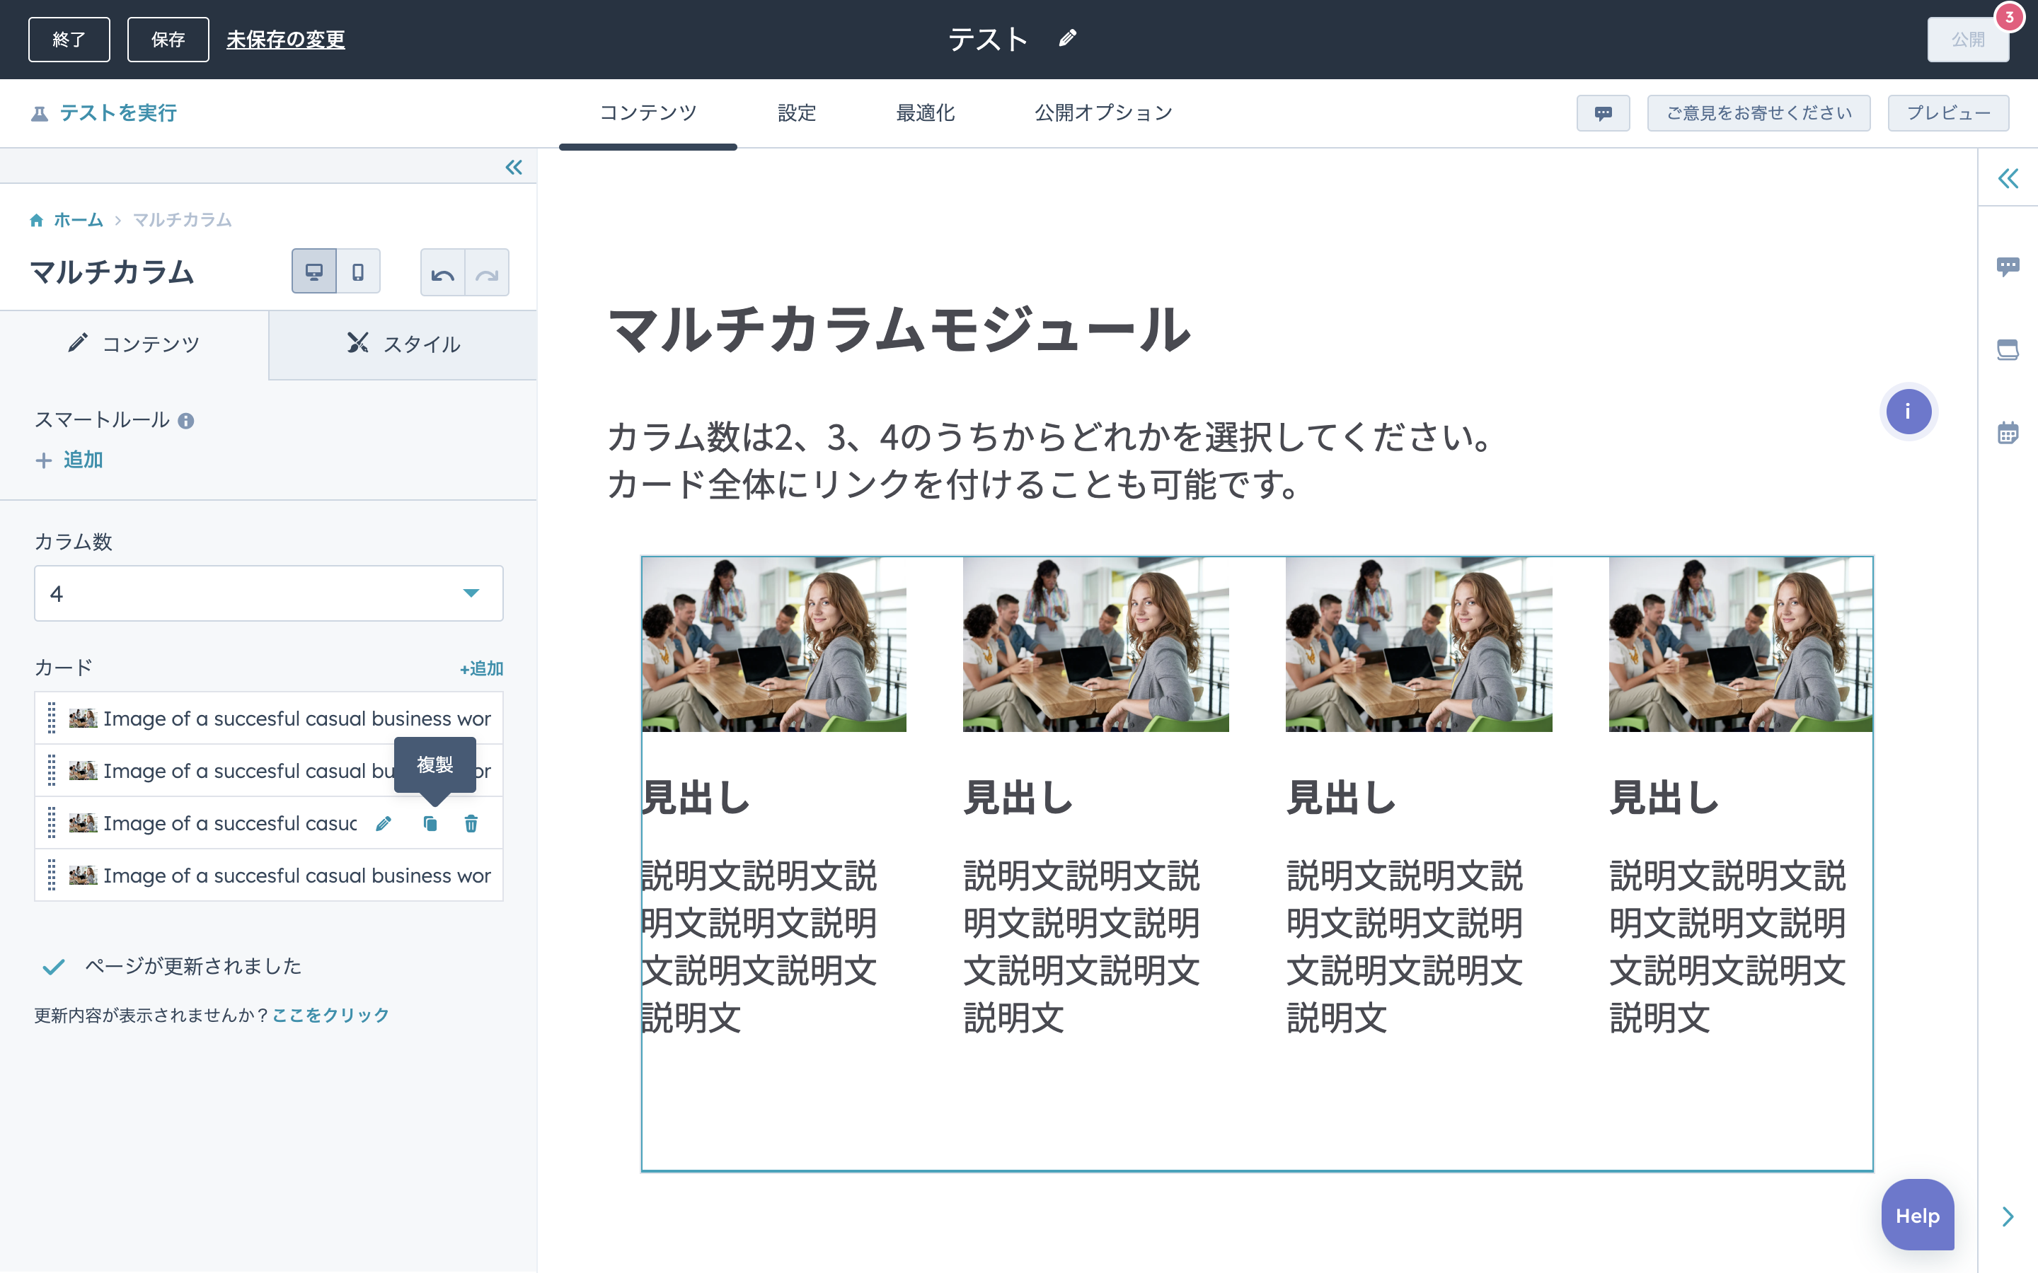2038x1273 pixels.
Task: Click the redo arrow icon
Action: 487,274
